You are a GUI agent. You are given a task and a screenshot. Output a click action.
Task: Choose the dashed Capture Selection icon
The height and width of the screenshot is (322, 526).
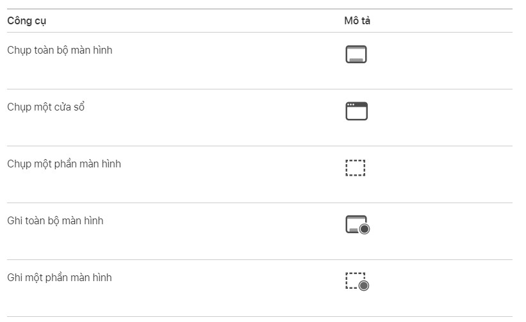click(355, 168)
